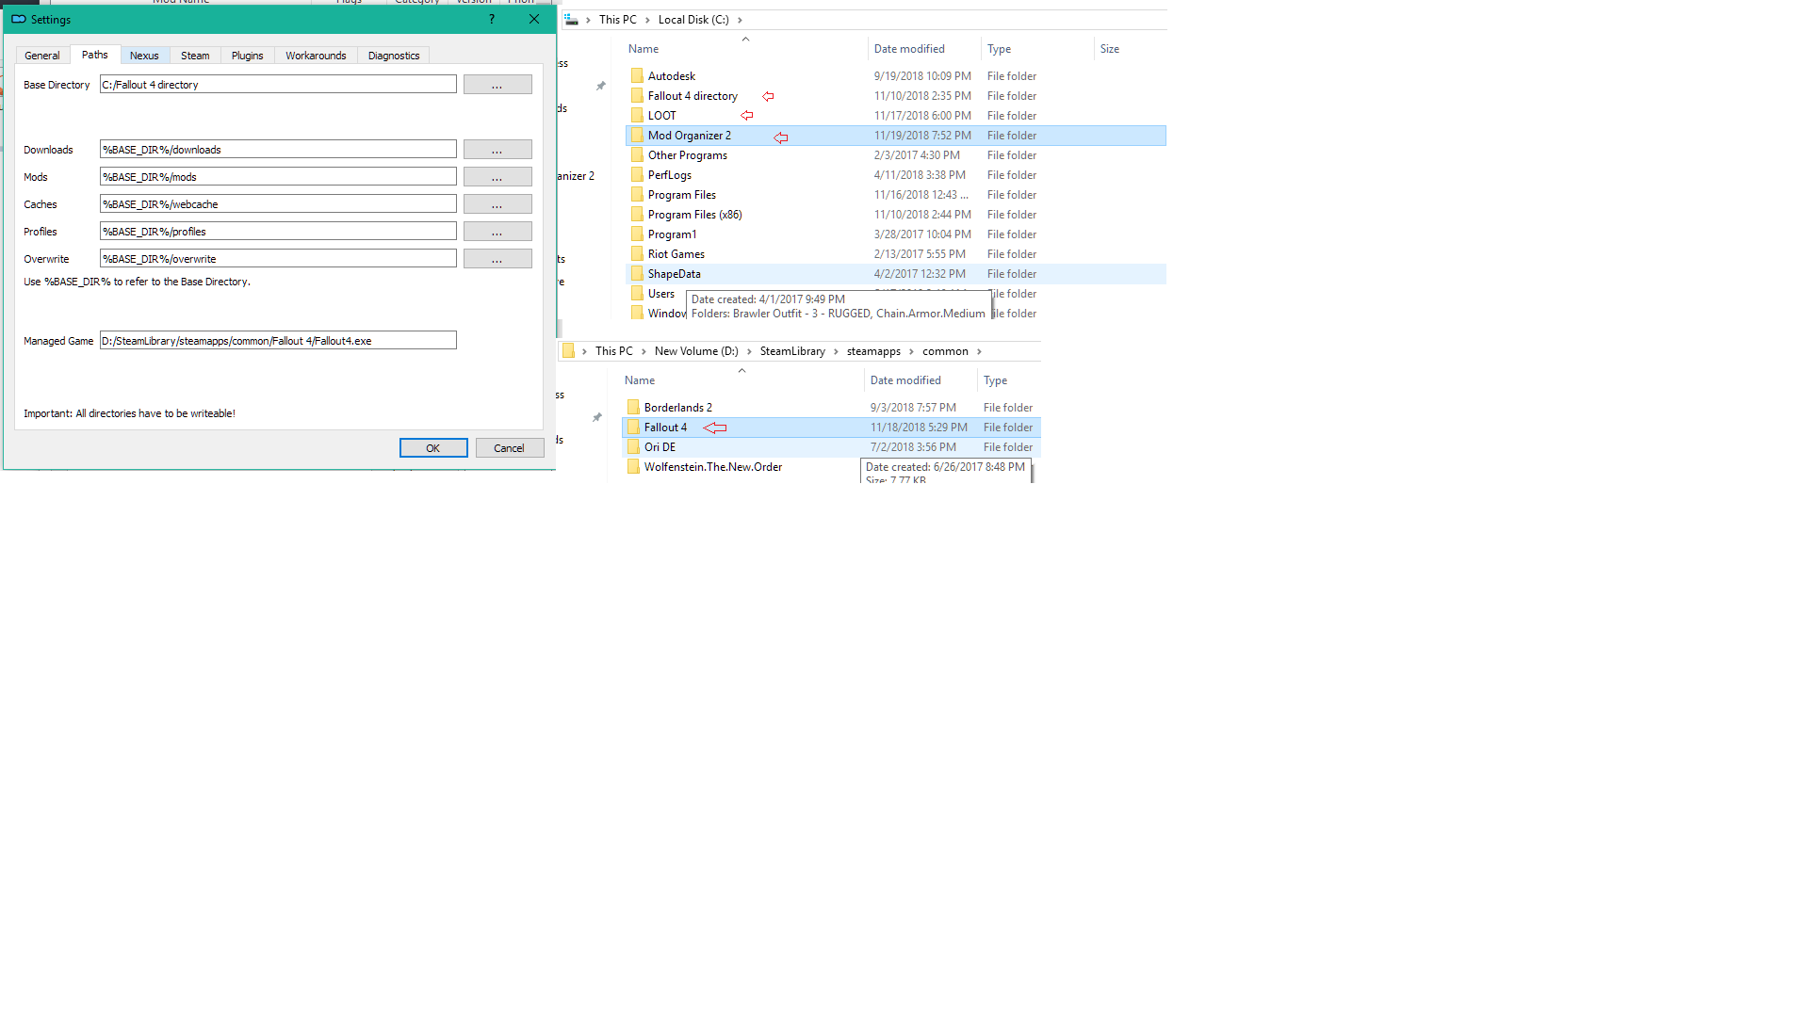
Task: Open the Diagnostics tab
Action: (394, 56)
